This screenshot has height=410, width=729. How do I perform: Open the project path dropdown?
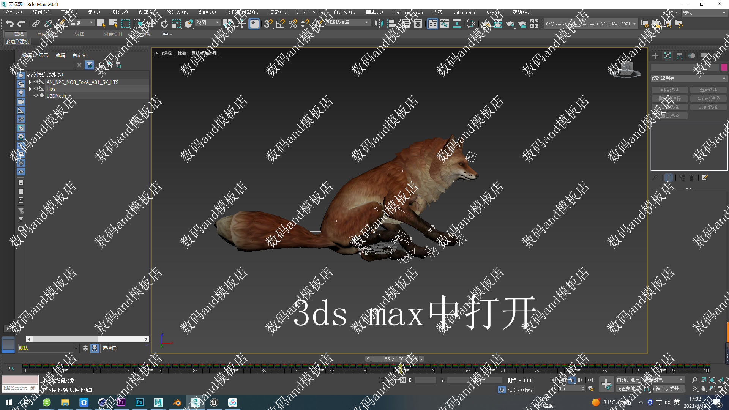(590, 24)
